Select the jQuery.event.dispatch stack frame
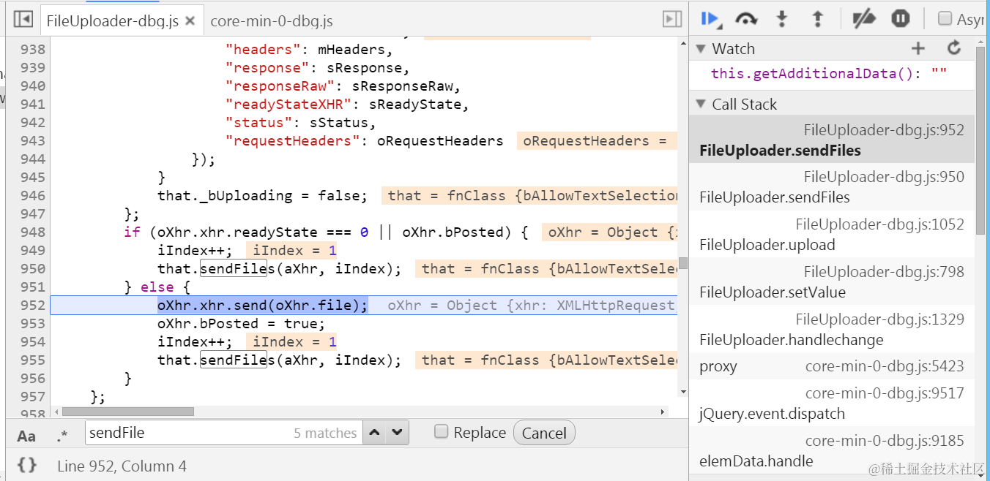This screenshot has width=990, height=481. click(x=832, y=403)
